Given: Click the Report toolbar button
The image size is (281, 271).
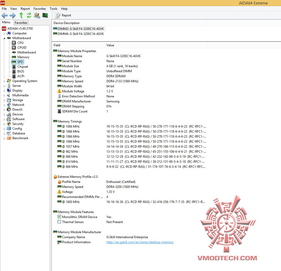Looking at the screenshot, I should [x=63, y=15].
